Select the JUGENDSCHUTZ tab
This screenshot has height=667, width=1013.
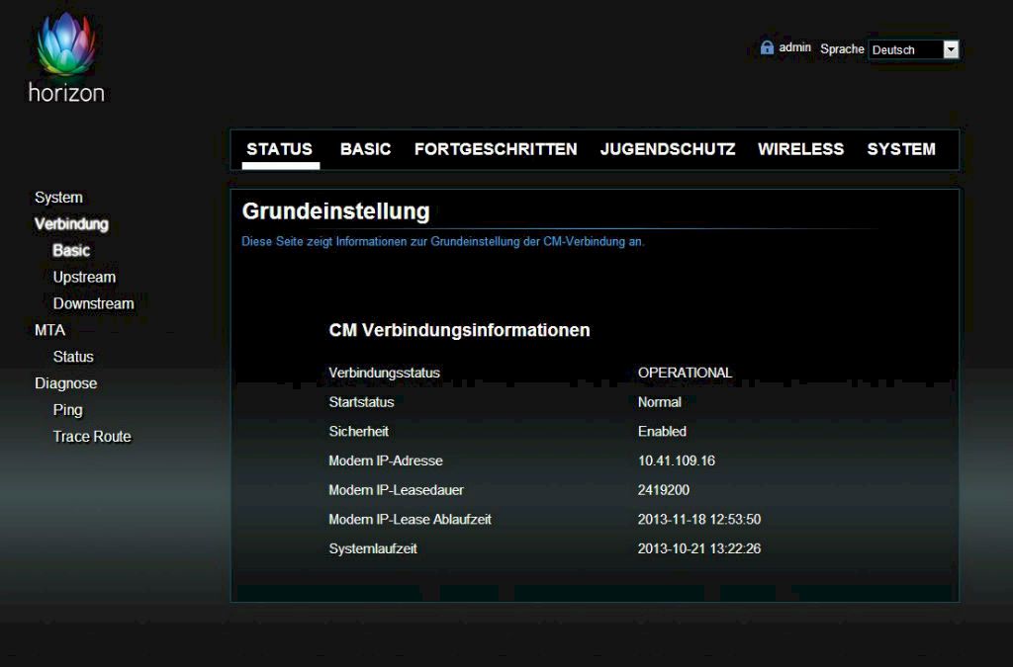pyautogui.click(x=668, y=149)
